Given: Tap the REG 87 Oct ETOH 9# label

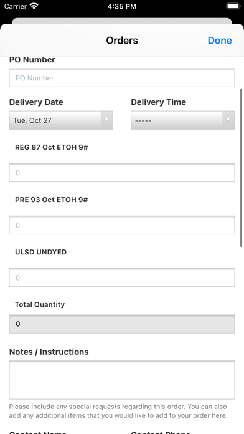Looking at the screenshot, I should coord(52,147).
